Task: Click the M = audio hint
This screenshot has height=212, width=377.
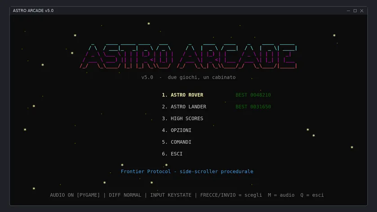Action: (x=281, y=195)
